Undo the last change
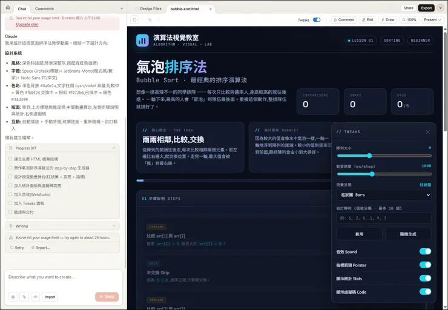The width and height of the screenshot is (448, 310). pyautogui.click(x=150, y=20)
